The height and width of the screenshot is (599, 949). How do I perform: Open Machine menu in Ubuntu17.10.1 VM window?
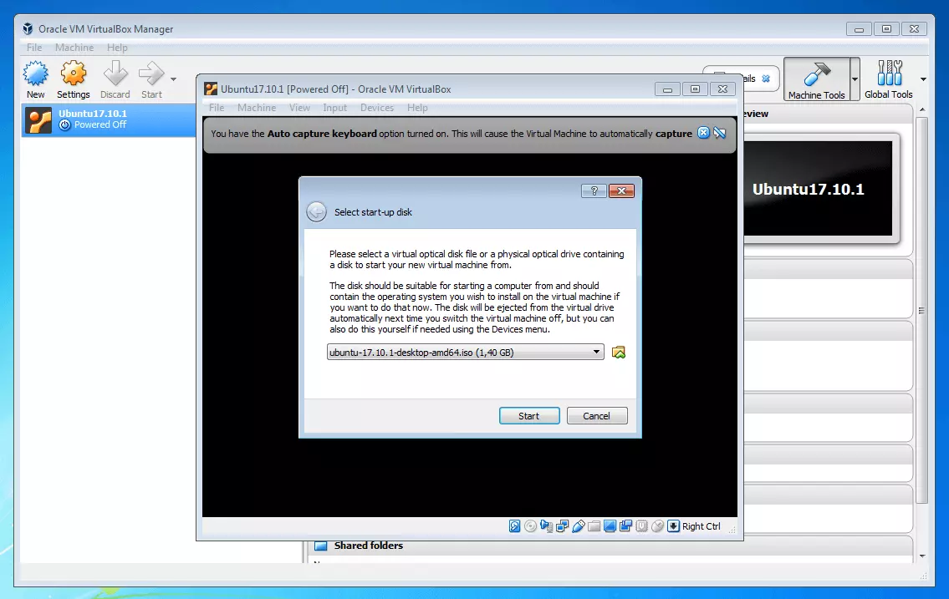click(x=257, y=108)
